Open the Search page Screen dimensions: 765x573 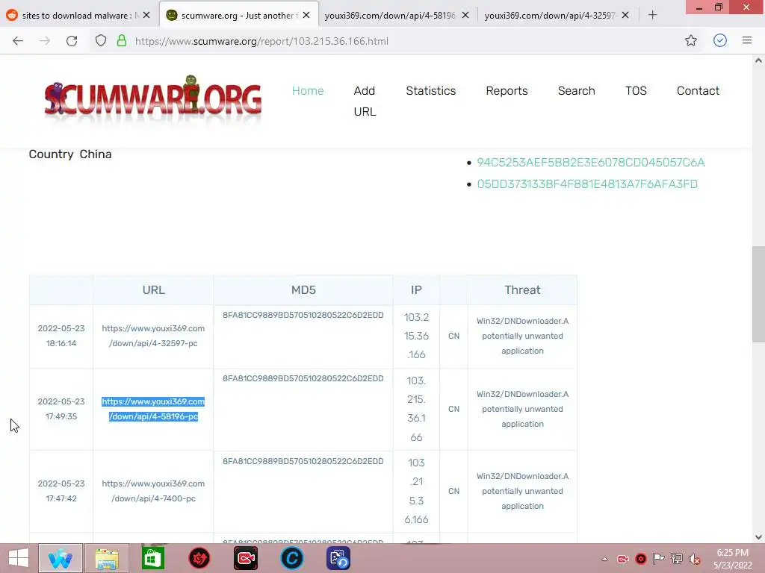[577, 90]
